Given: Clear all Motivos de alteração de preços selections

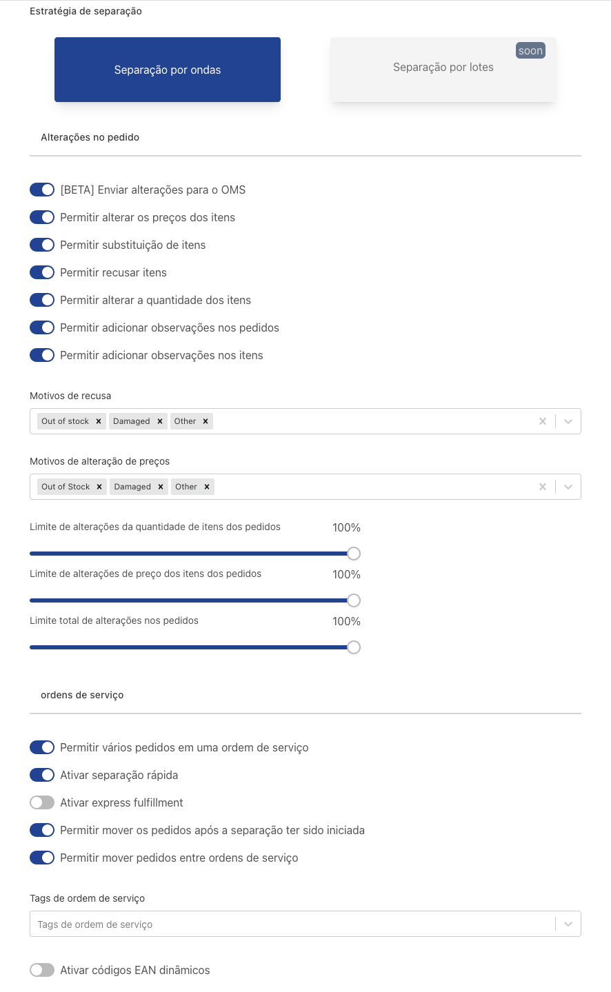Looking at the screenshot, I should point(543,487).
